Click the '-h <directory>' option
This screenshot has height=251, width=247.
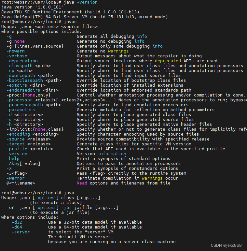[25, 125]
